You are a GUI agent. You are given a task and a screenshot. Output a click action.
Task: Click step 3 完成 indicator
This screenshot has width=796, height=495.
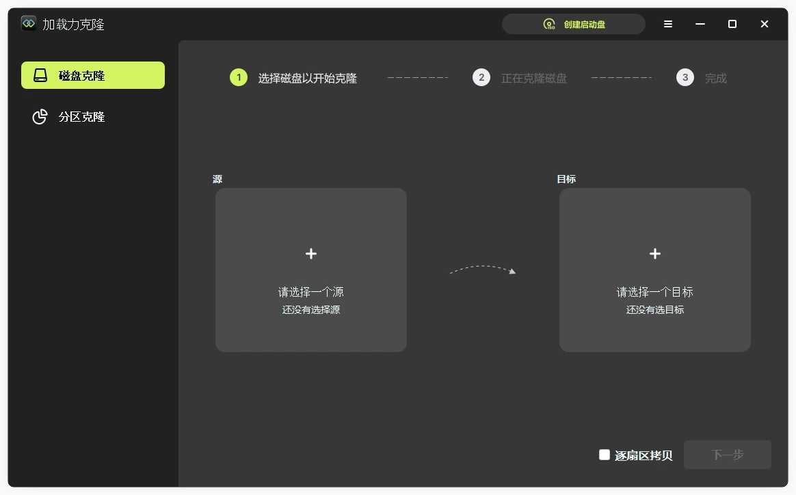[x=685, y=77]
